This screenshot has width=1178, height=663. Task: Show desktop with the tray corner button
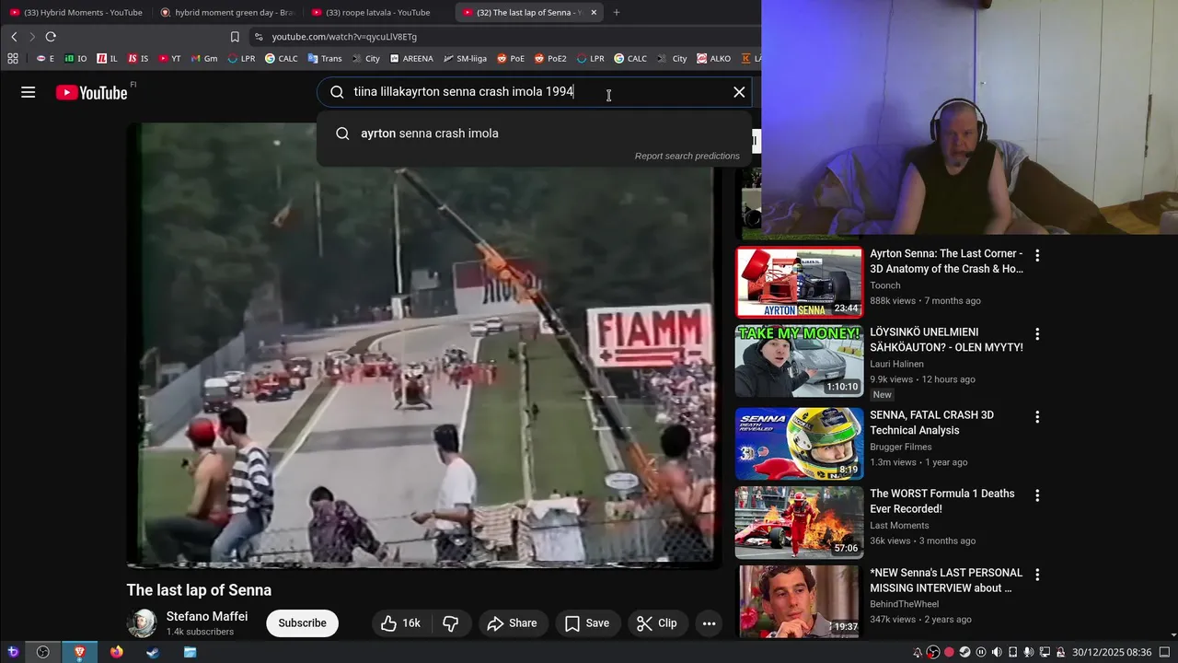(x=1166, y=652)
